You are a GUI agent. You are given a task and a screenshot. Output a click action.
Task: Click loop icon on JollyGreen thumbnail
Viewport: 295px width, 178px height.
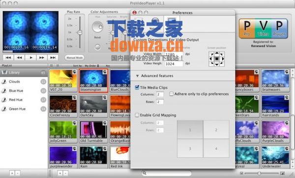(x=75, y=123)
